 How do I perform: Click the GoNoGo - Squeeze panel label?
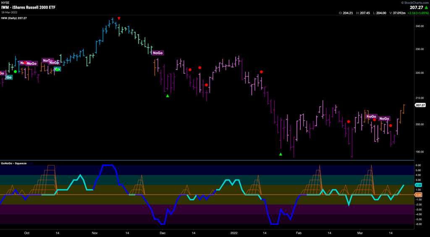click(14, 163)
